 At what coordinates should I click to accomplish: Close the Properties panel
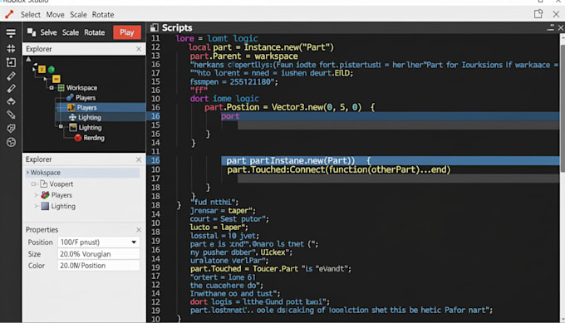pyautogui.click(x=139, y=230)
